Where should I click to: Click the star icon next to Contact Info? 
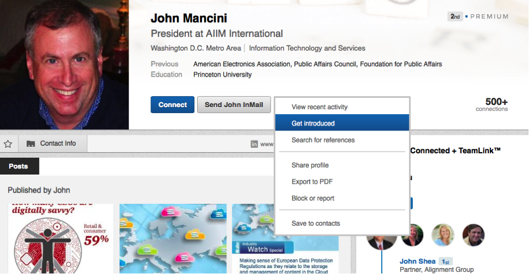pyautogui.click(x=8, y=144)
